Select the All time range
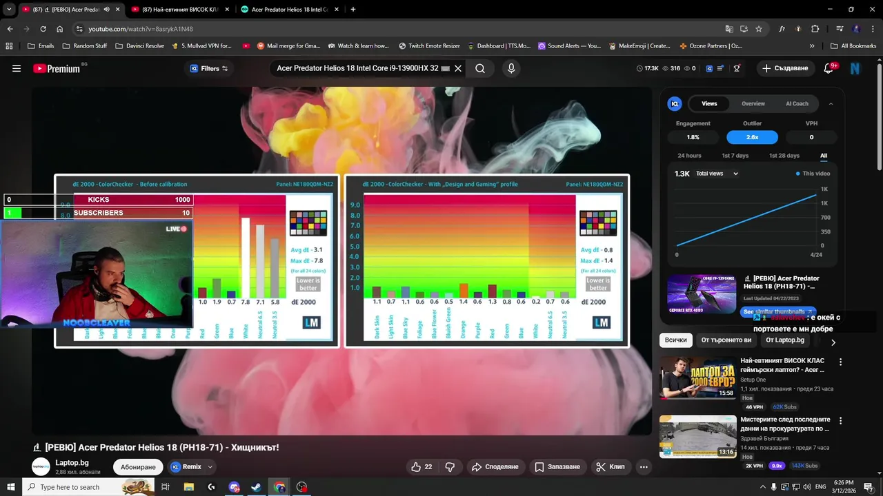 (x=824, y=156)
